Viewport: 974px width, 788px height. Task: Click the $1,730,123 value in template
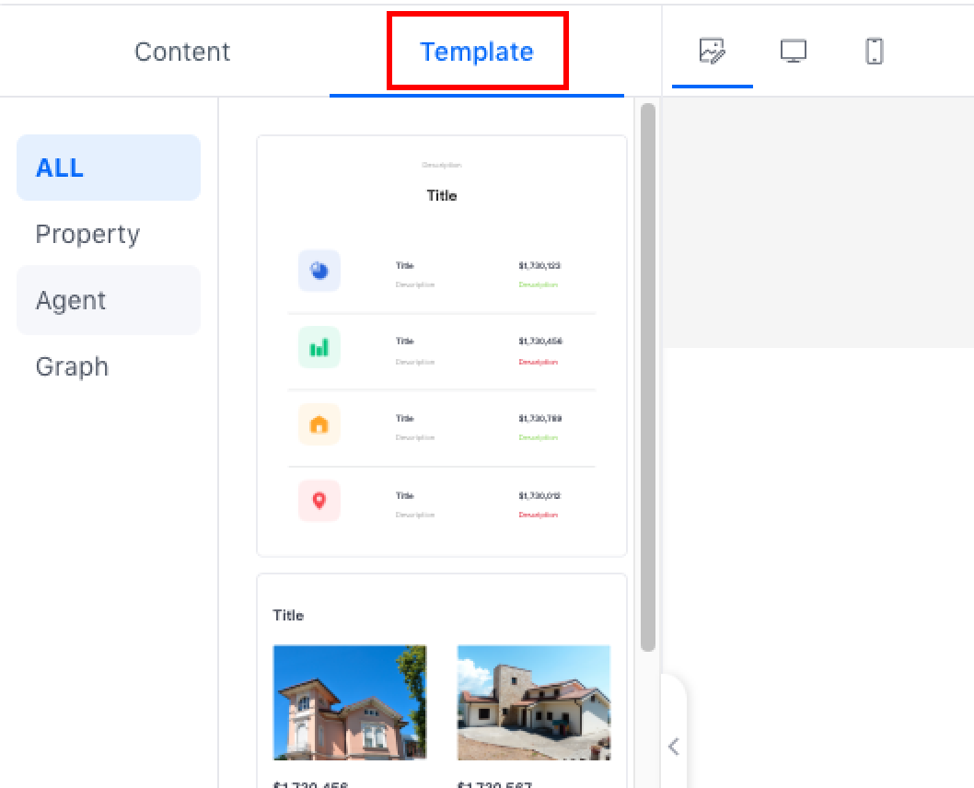point(539,265)
